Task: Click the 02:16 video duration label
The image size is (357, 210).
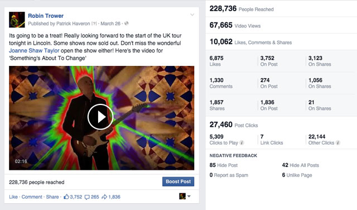Action: (21, 161)
